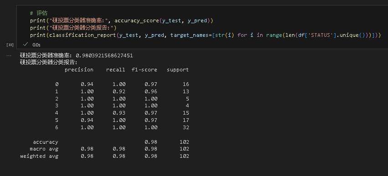This screenshot has height=176, width=388.
Task: Click class 5 precision value 0.94
Action: click(x=87, y=120)
